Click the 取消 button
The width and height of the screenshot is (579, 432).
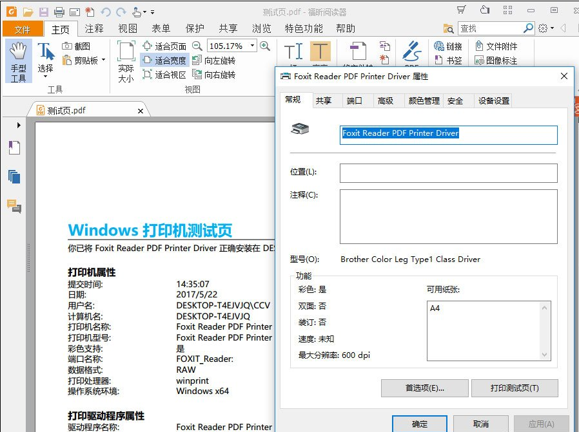481,424
